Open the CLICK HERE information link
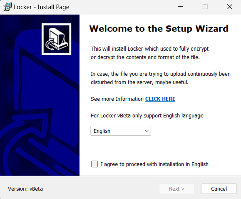This screenshot has width=241, height=199. pyautogui.click(x=160, y=99)
